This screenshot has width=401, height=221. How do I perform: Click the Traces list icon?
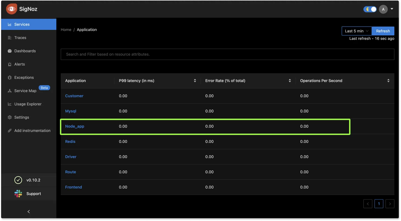10,38
